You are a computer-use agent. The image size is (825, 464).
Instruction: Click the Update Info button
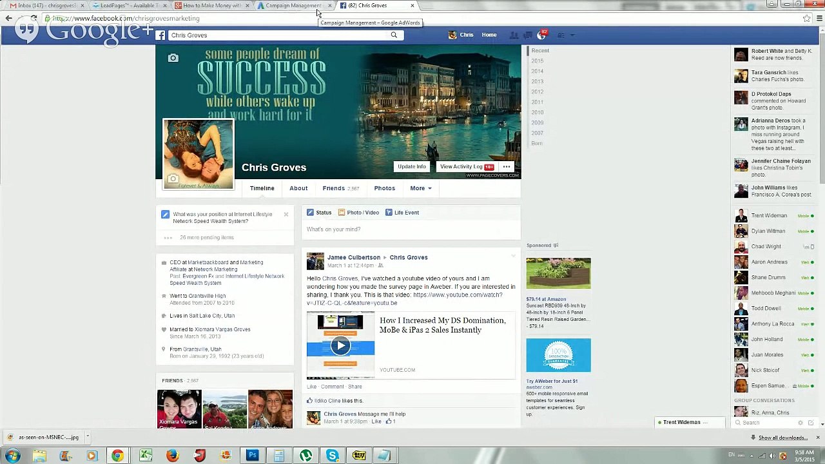point(412,167)
